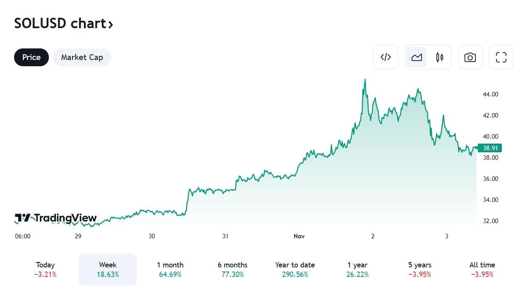Image resolution: width=530 pixels, height=298 pixels.
Task: Show the 1 month range
Action: [170, 269]
